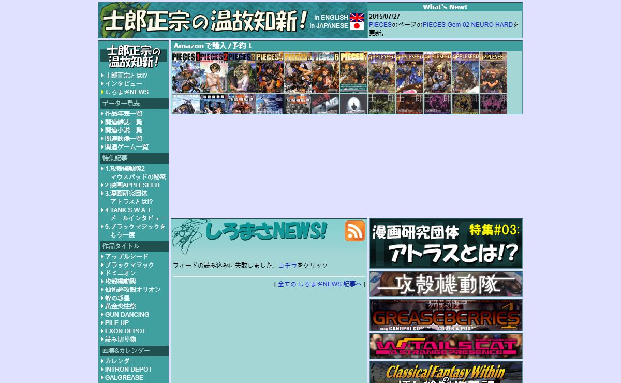Select the PIECES 3 cover thumbnail
The image size is (621, 383).
point(242,72)
